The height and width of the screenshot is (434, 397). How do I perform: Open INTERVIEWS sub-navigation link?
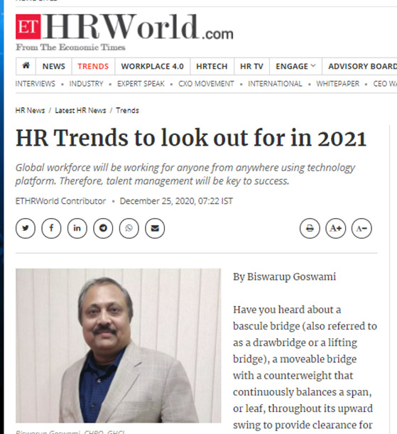pos(35,84)
